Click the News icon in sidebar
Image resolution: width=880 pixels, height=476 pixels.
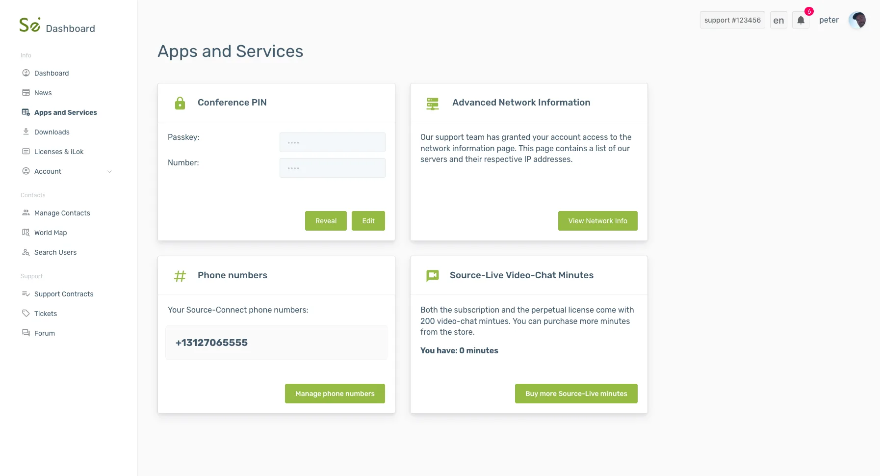(x=26, y=92)
